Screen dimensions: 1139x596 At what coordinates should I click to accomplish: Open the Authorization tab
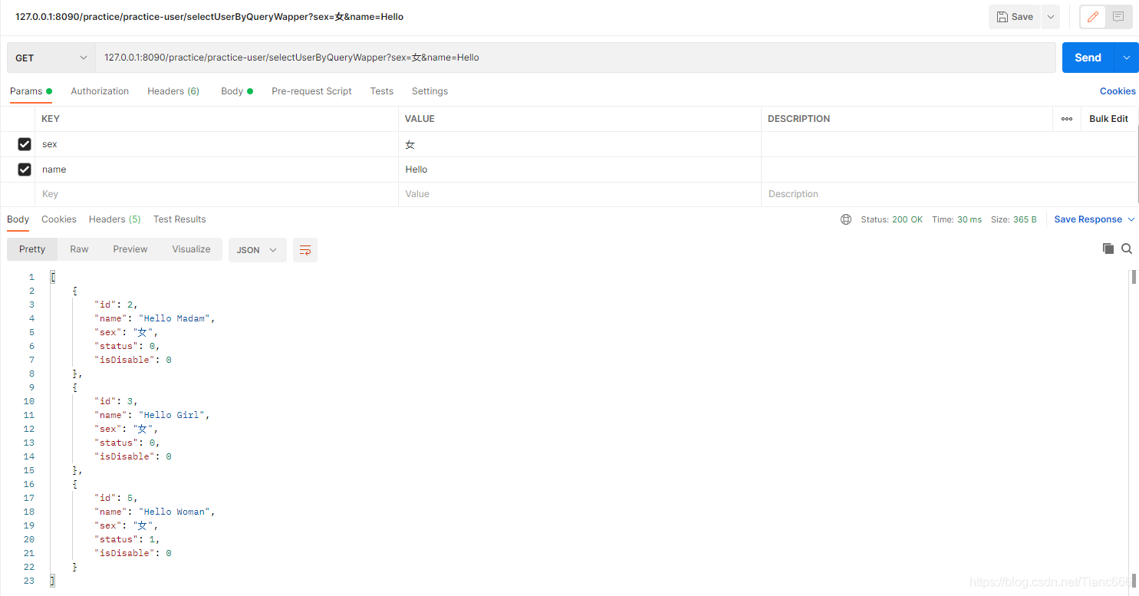[x=100, y=91]
